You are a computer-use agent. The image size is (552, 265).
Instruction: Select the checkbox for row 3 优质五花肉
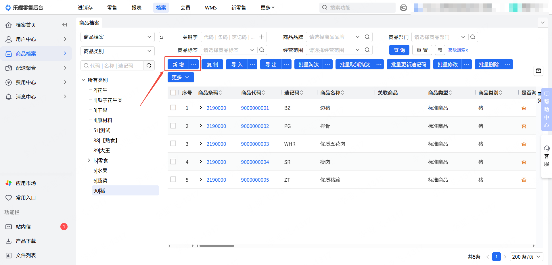[173, 144]
